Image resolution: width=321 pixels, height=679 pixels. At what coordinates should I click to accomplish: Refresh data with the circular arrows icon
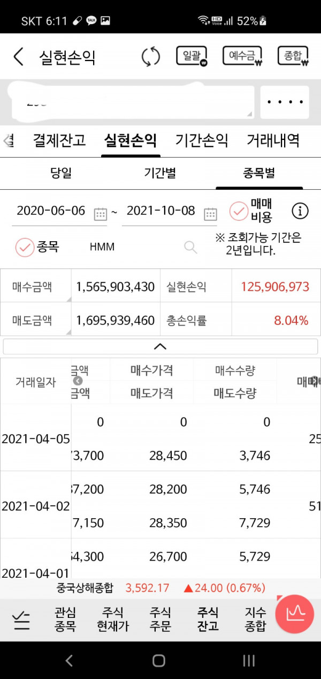point(151,56)
